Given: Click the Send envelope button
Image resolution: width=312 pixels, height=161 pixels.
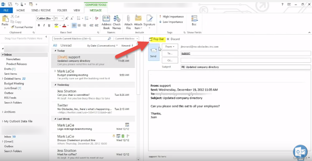Looking at the screenshot, I should click(x=153, y=52).
